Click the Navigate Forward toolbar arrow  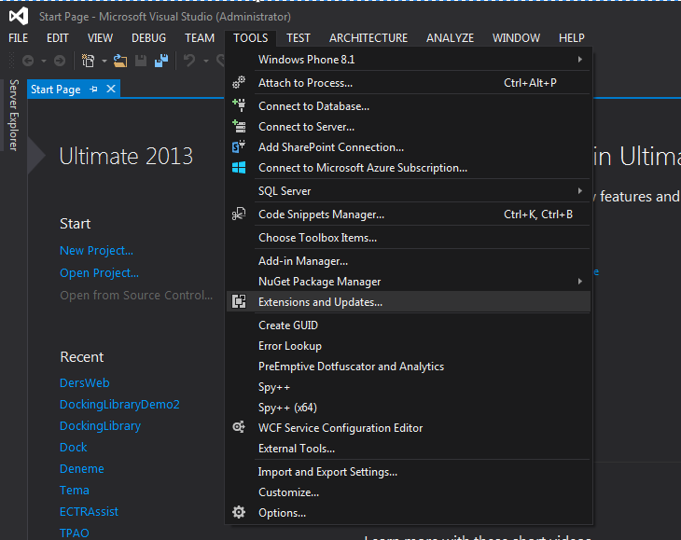(x=60, y=61)
